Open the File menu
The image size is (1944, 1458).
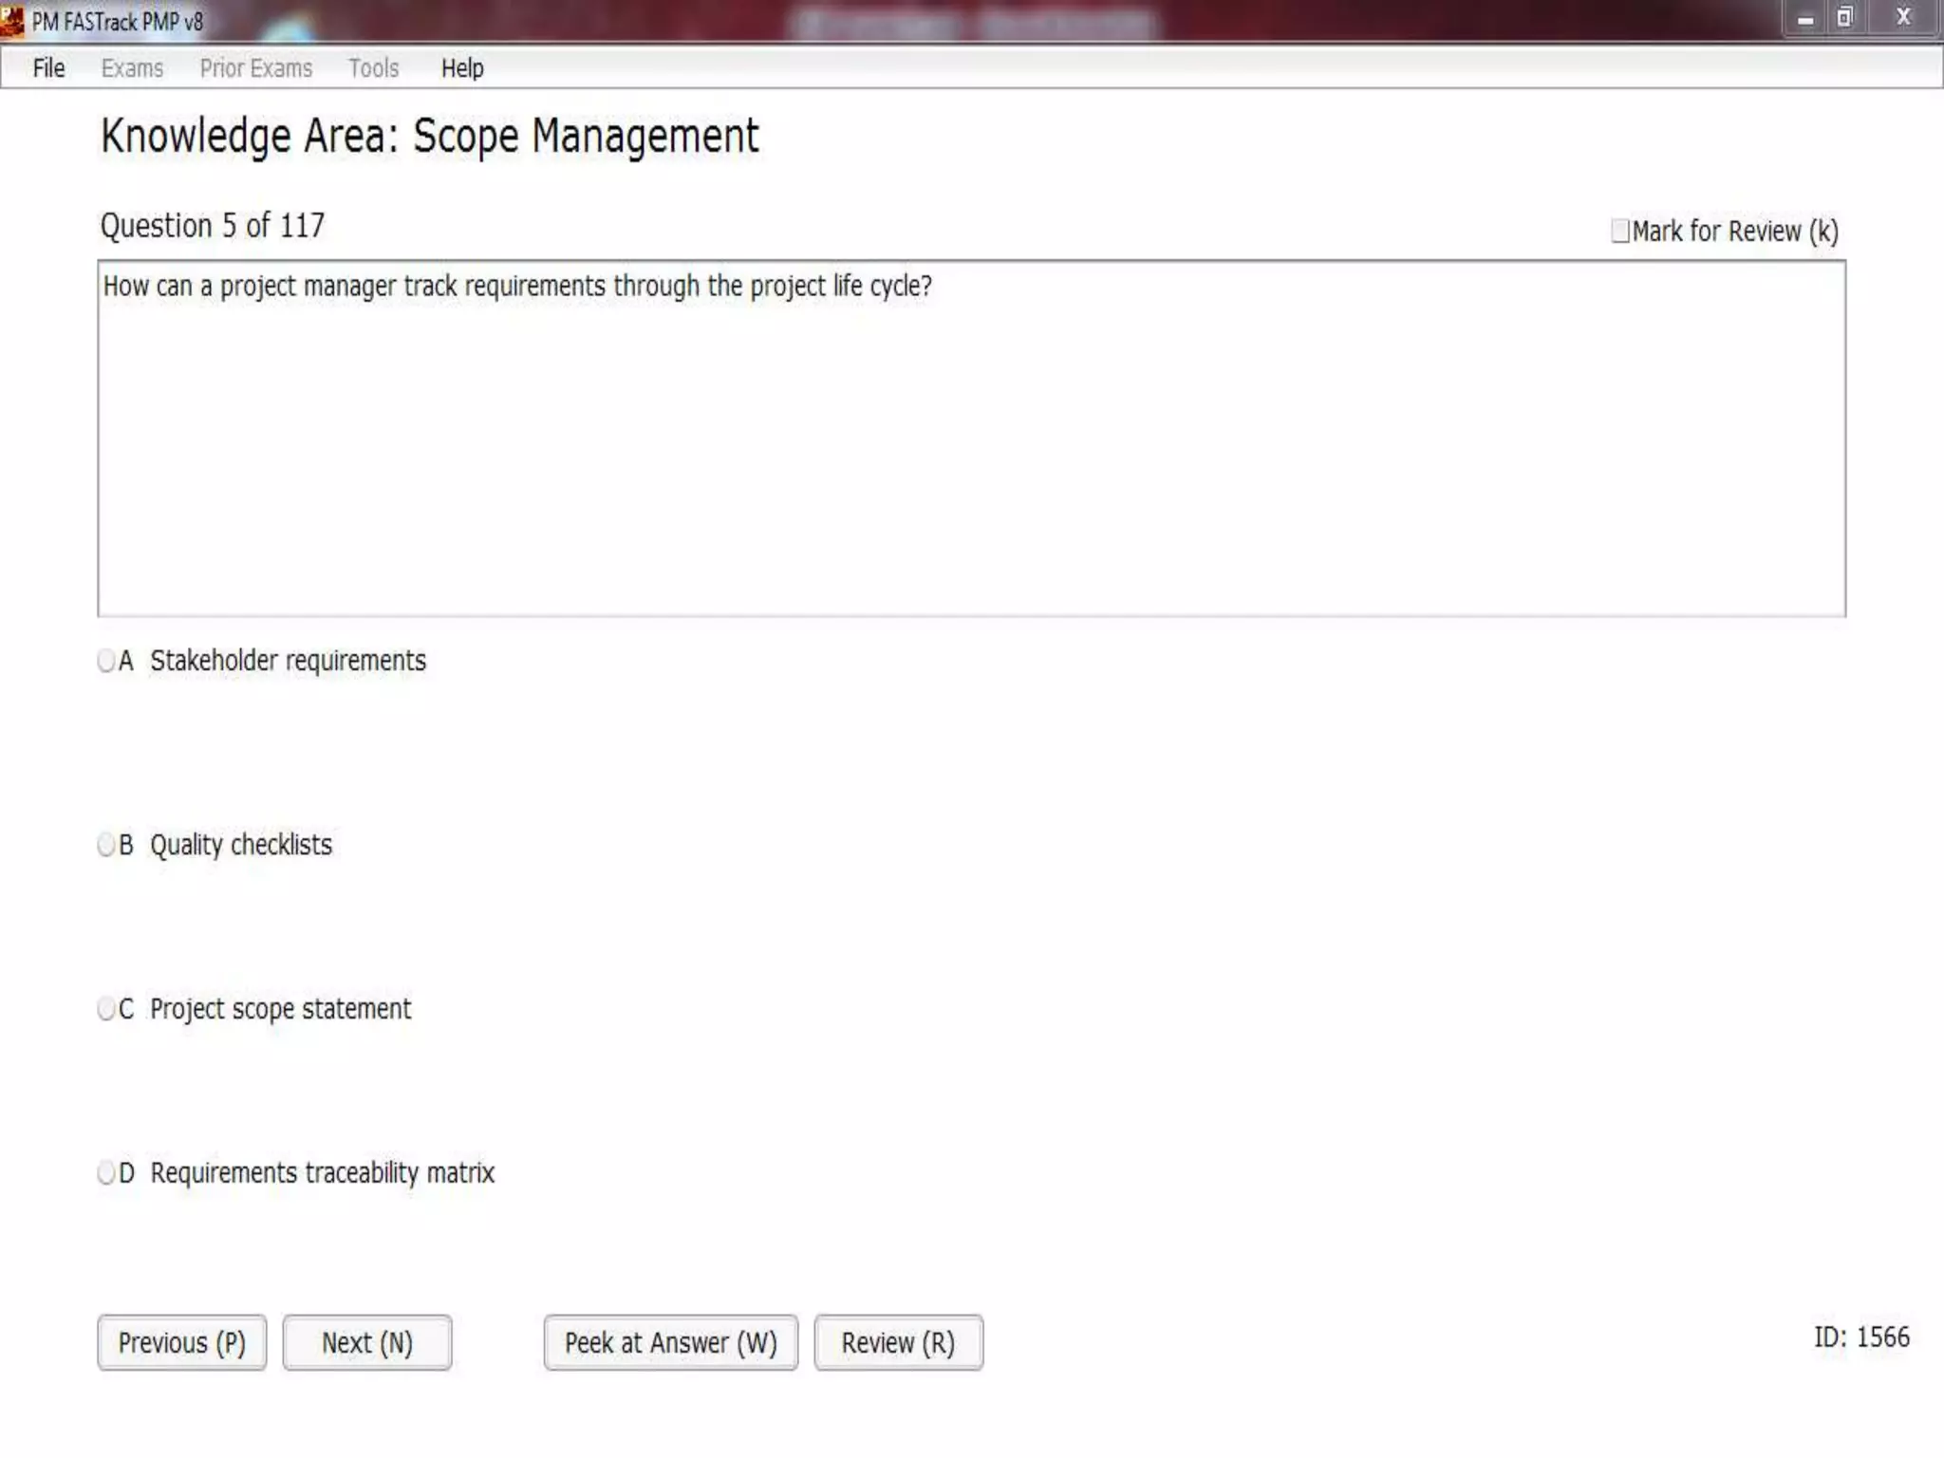point(48,68)
